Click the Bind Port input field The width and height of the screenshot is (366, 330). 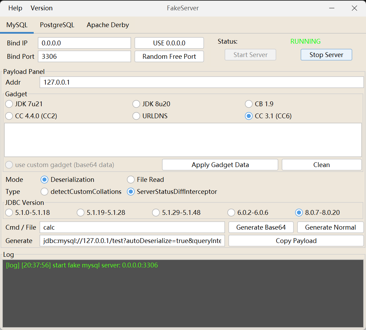pos(84,56)
